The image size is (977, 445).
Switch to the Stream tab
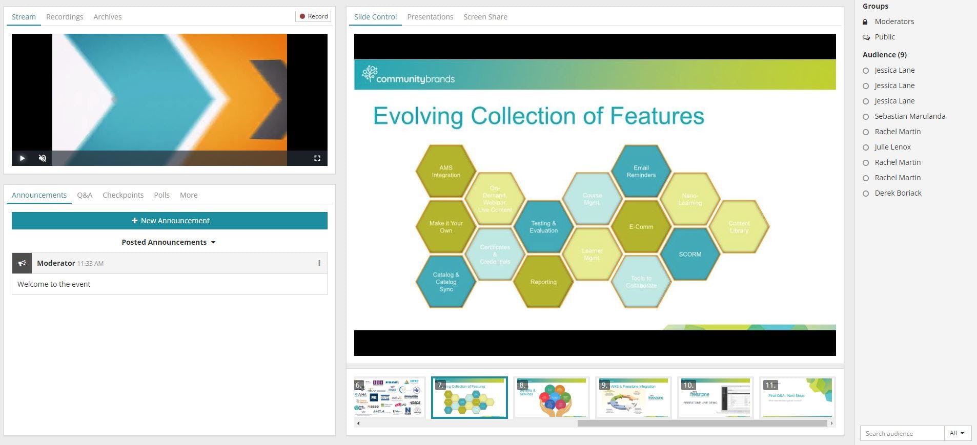coord(24,17)
